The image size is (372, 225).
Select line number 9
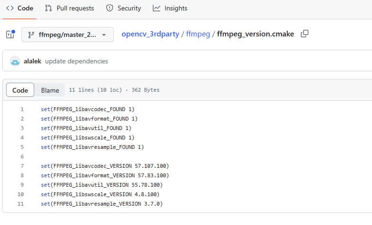pyautogui.click(x=22, y=185)
